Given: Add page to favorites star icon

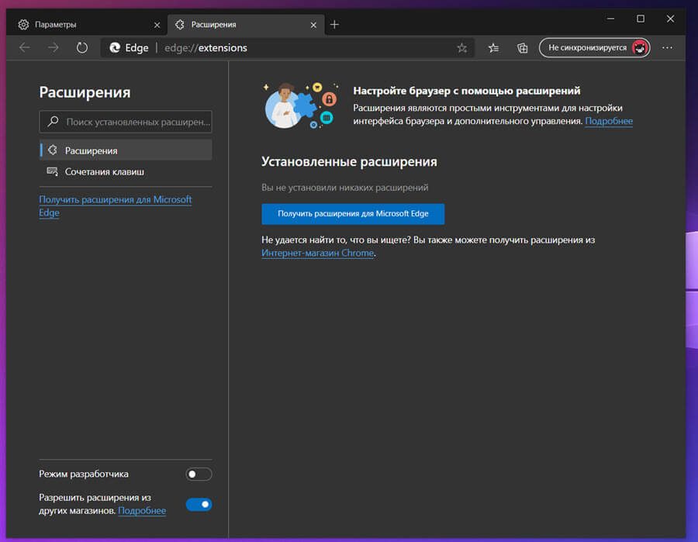Looking at the screenshot, I should click(x=462, y=47).
